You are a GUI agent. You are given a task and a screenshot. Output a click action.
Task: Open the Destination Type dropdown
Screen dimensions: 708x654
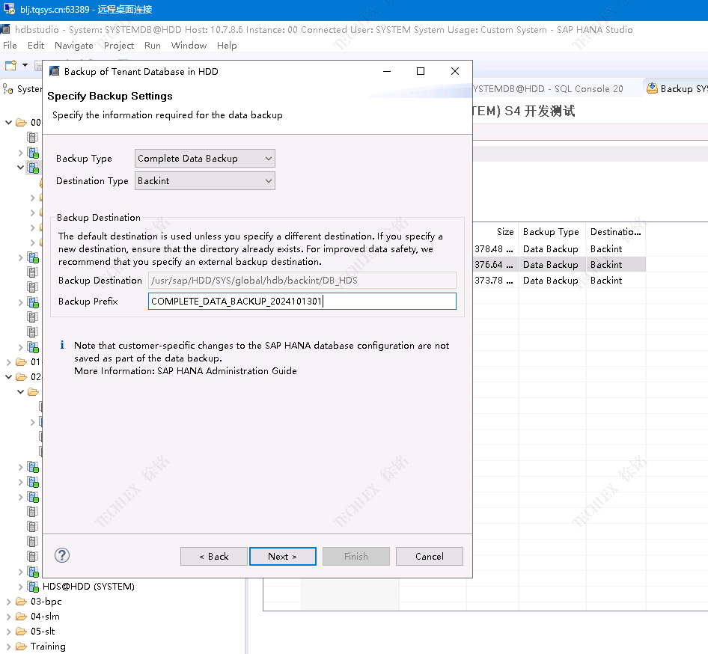tap(204, 181)
